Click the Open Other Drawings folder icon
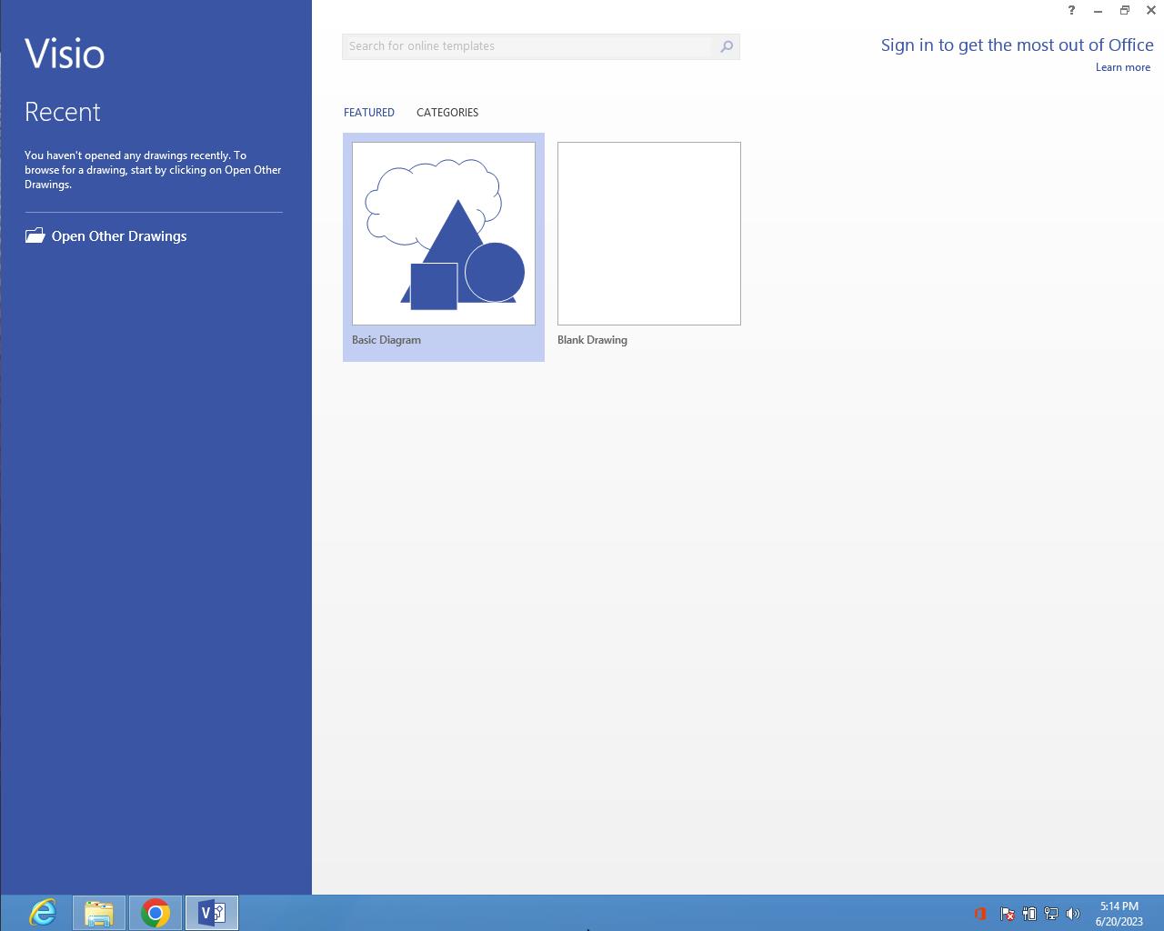 tap(35, 235)
